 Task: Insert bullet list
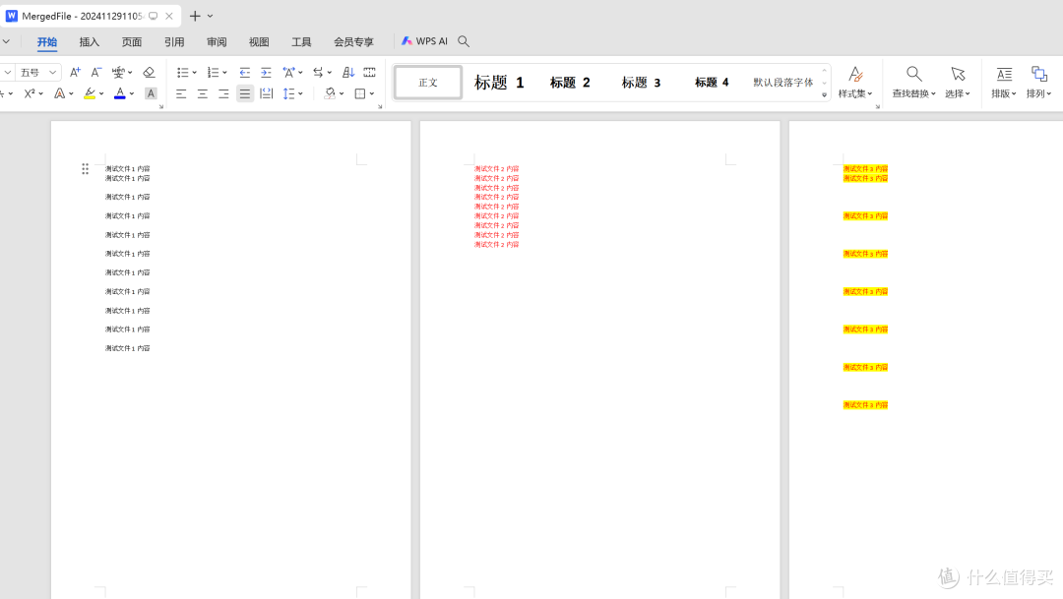(182, 72)
